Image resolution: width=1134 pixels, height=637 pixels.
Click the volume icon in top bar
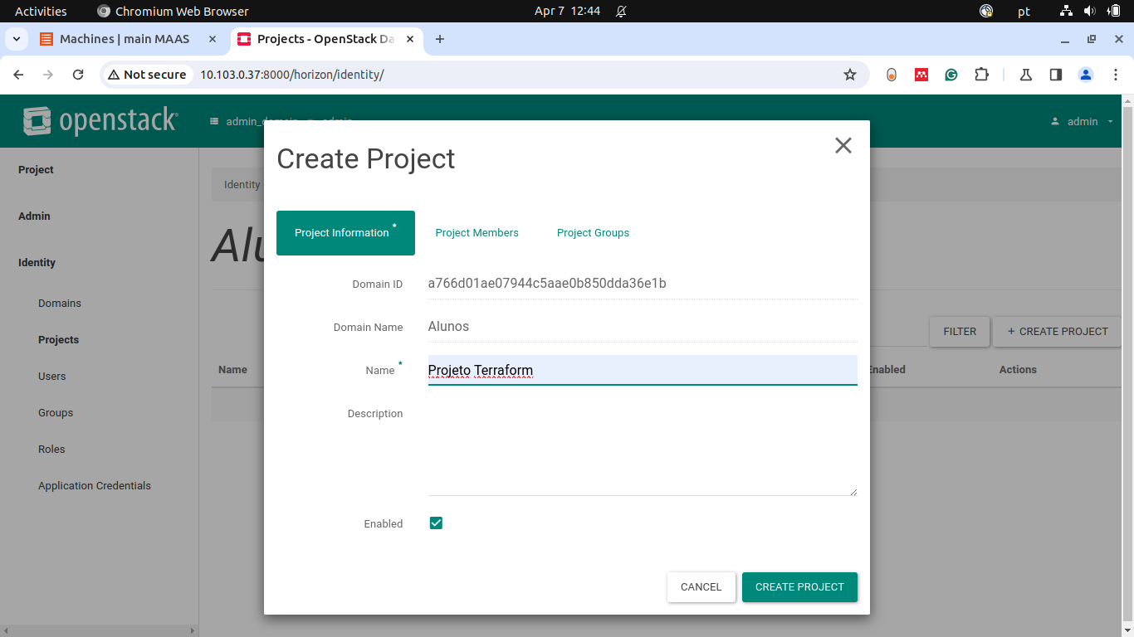tap(1089, 11)
